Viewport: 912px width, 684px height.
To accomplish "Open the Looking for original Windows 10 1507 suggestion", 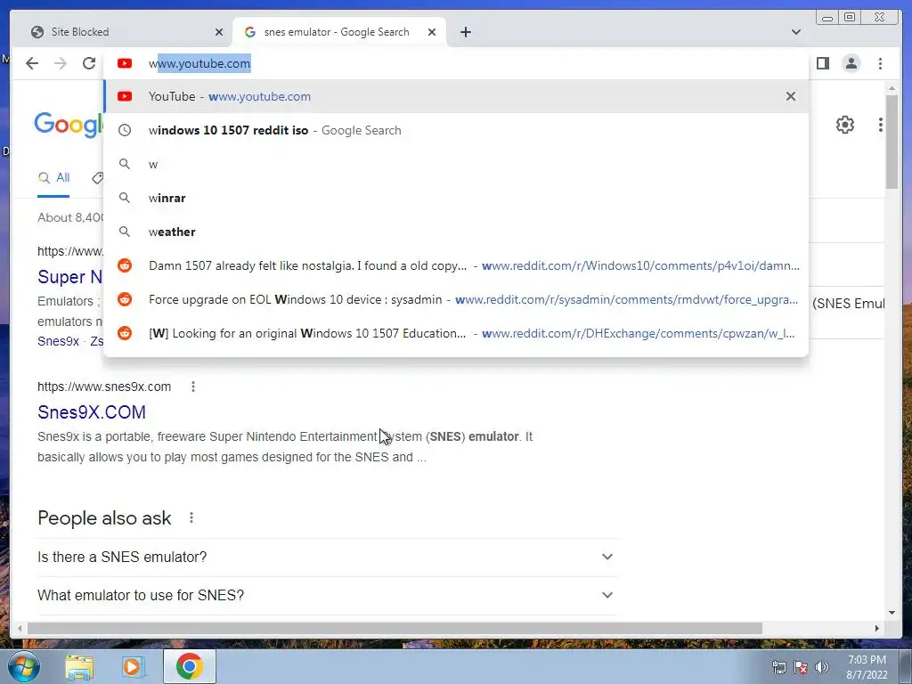I will (x=456, y=333).
